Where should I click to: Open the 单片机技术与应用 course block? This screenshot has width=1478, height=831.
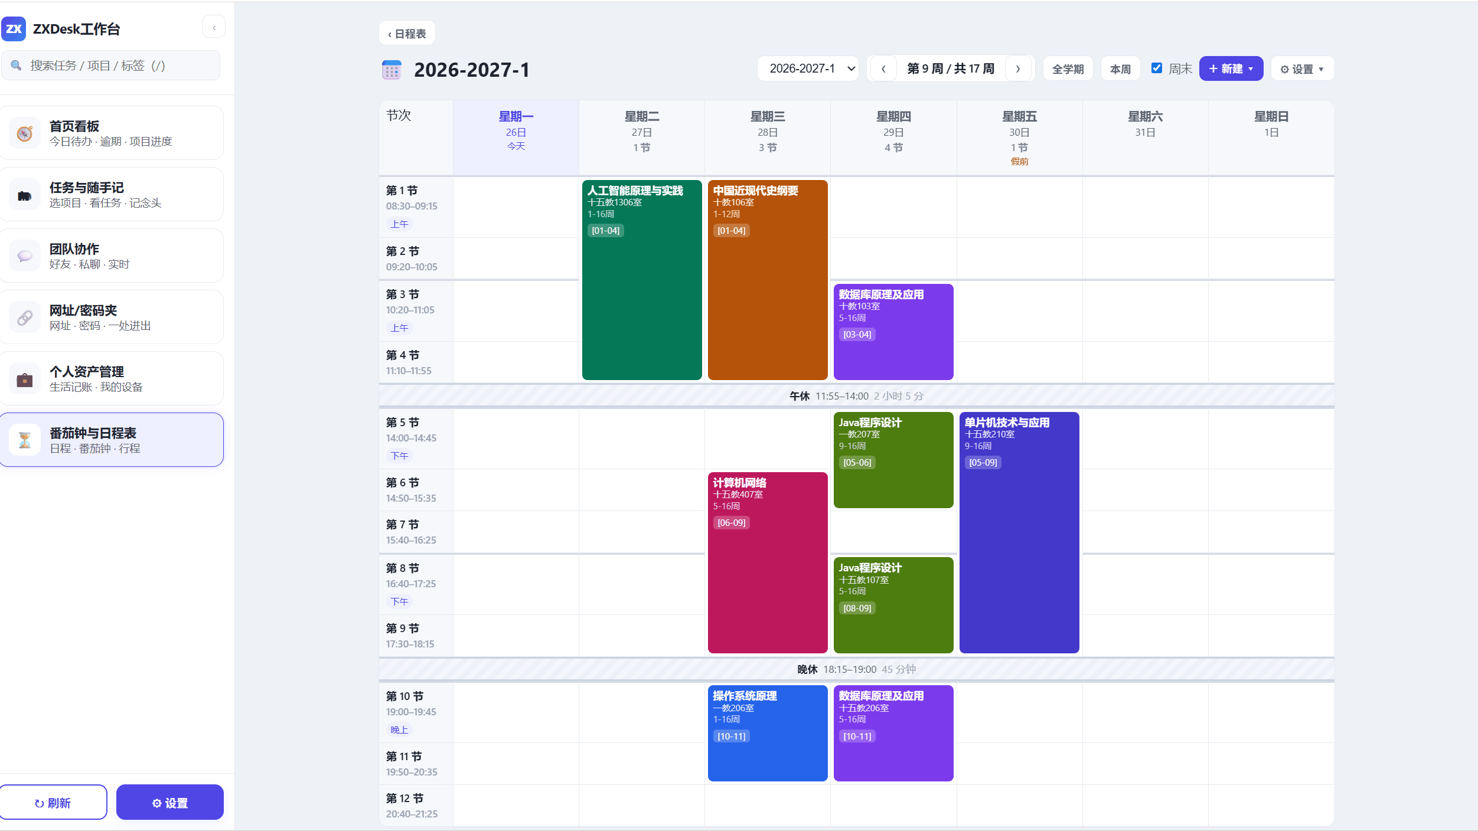point(1019,532)
